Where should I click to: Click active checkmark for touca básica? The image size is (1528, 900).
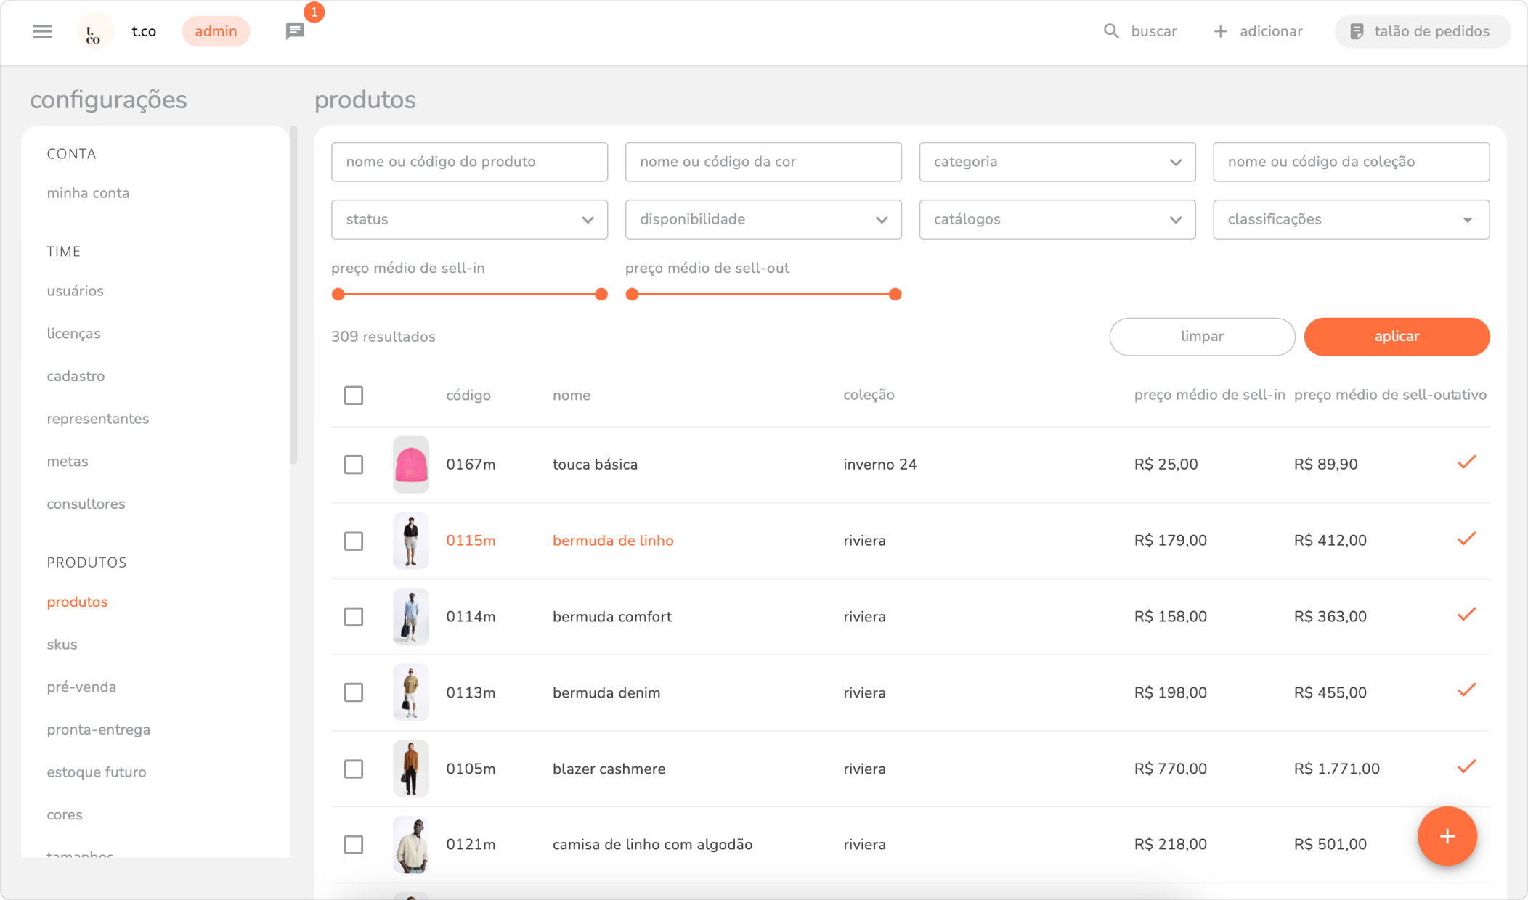coord(1466,462)
